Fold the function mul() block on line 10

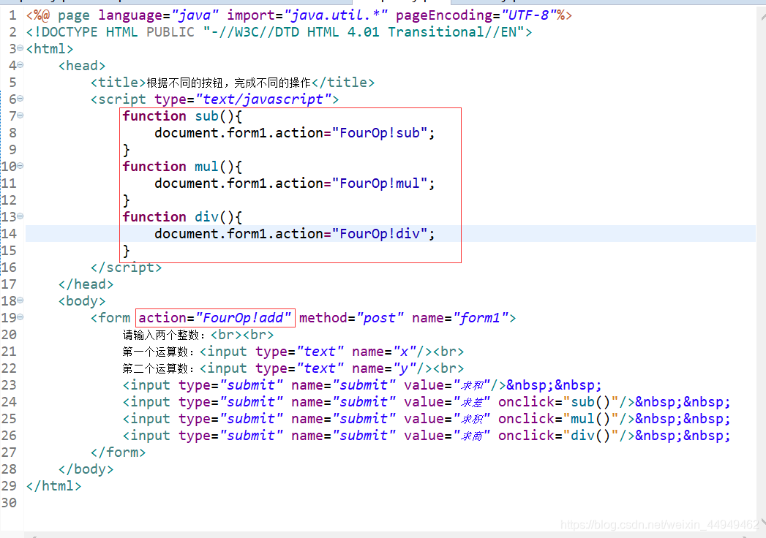[x=20, y=166]
